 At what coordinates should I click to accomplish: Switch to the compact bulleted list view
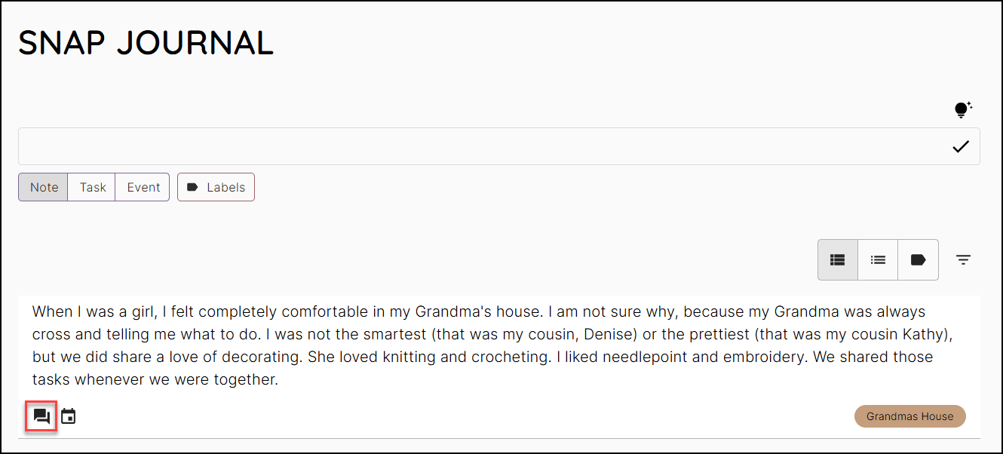[x=878, y=259]
